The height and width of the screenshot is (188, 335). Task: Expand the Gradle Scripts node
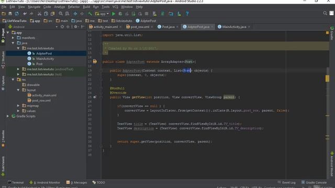[8, 116]
